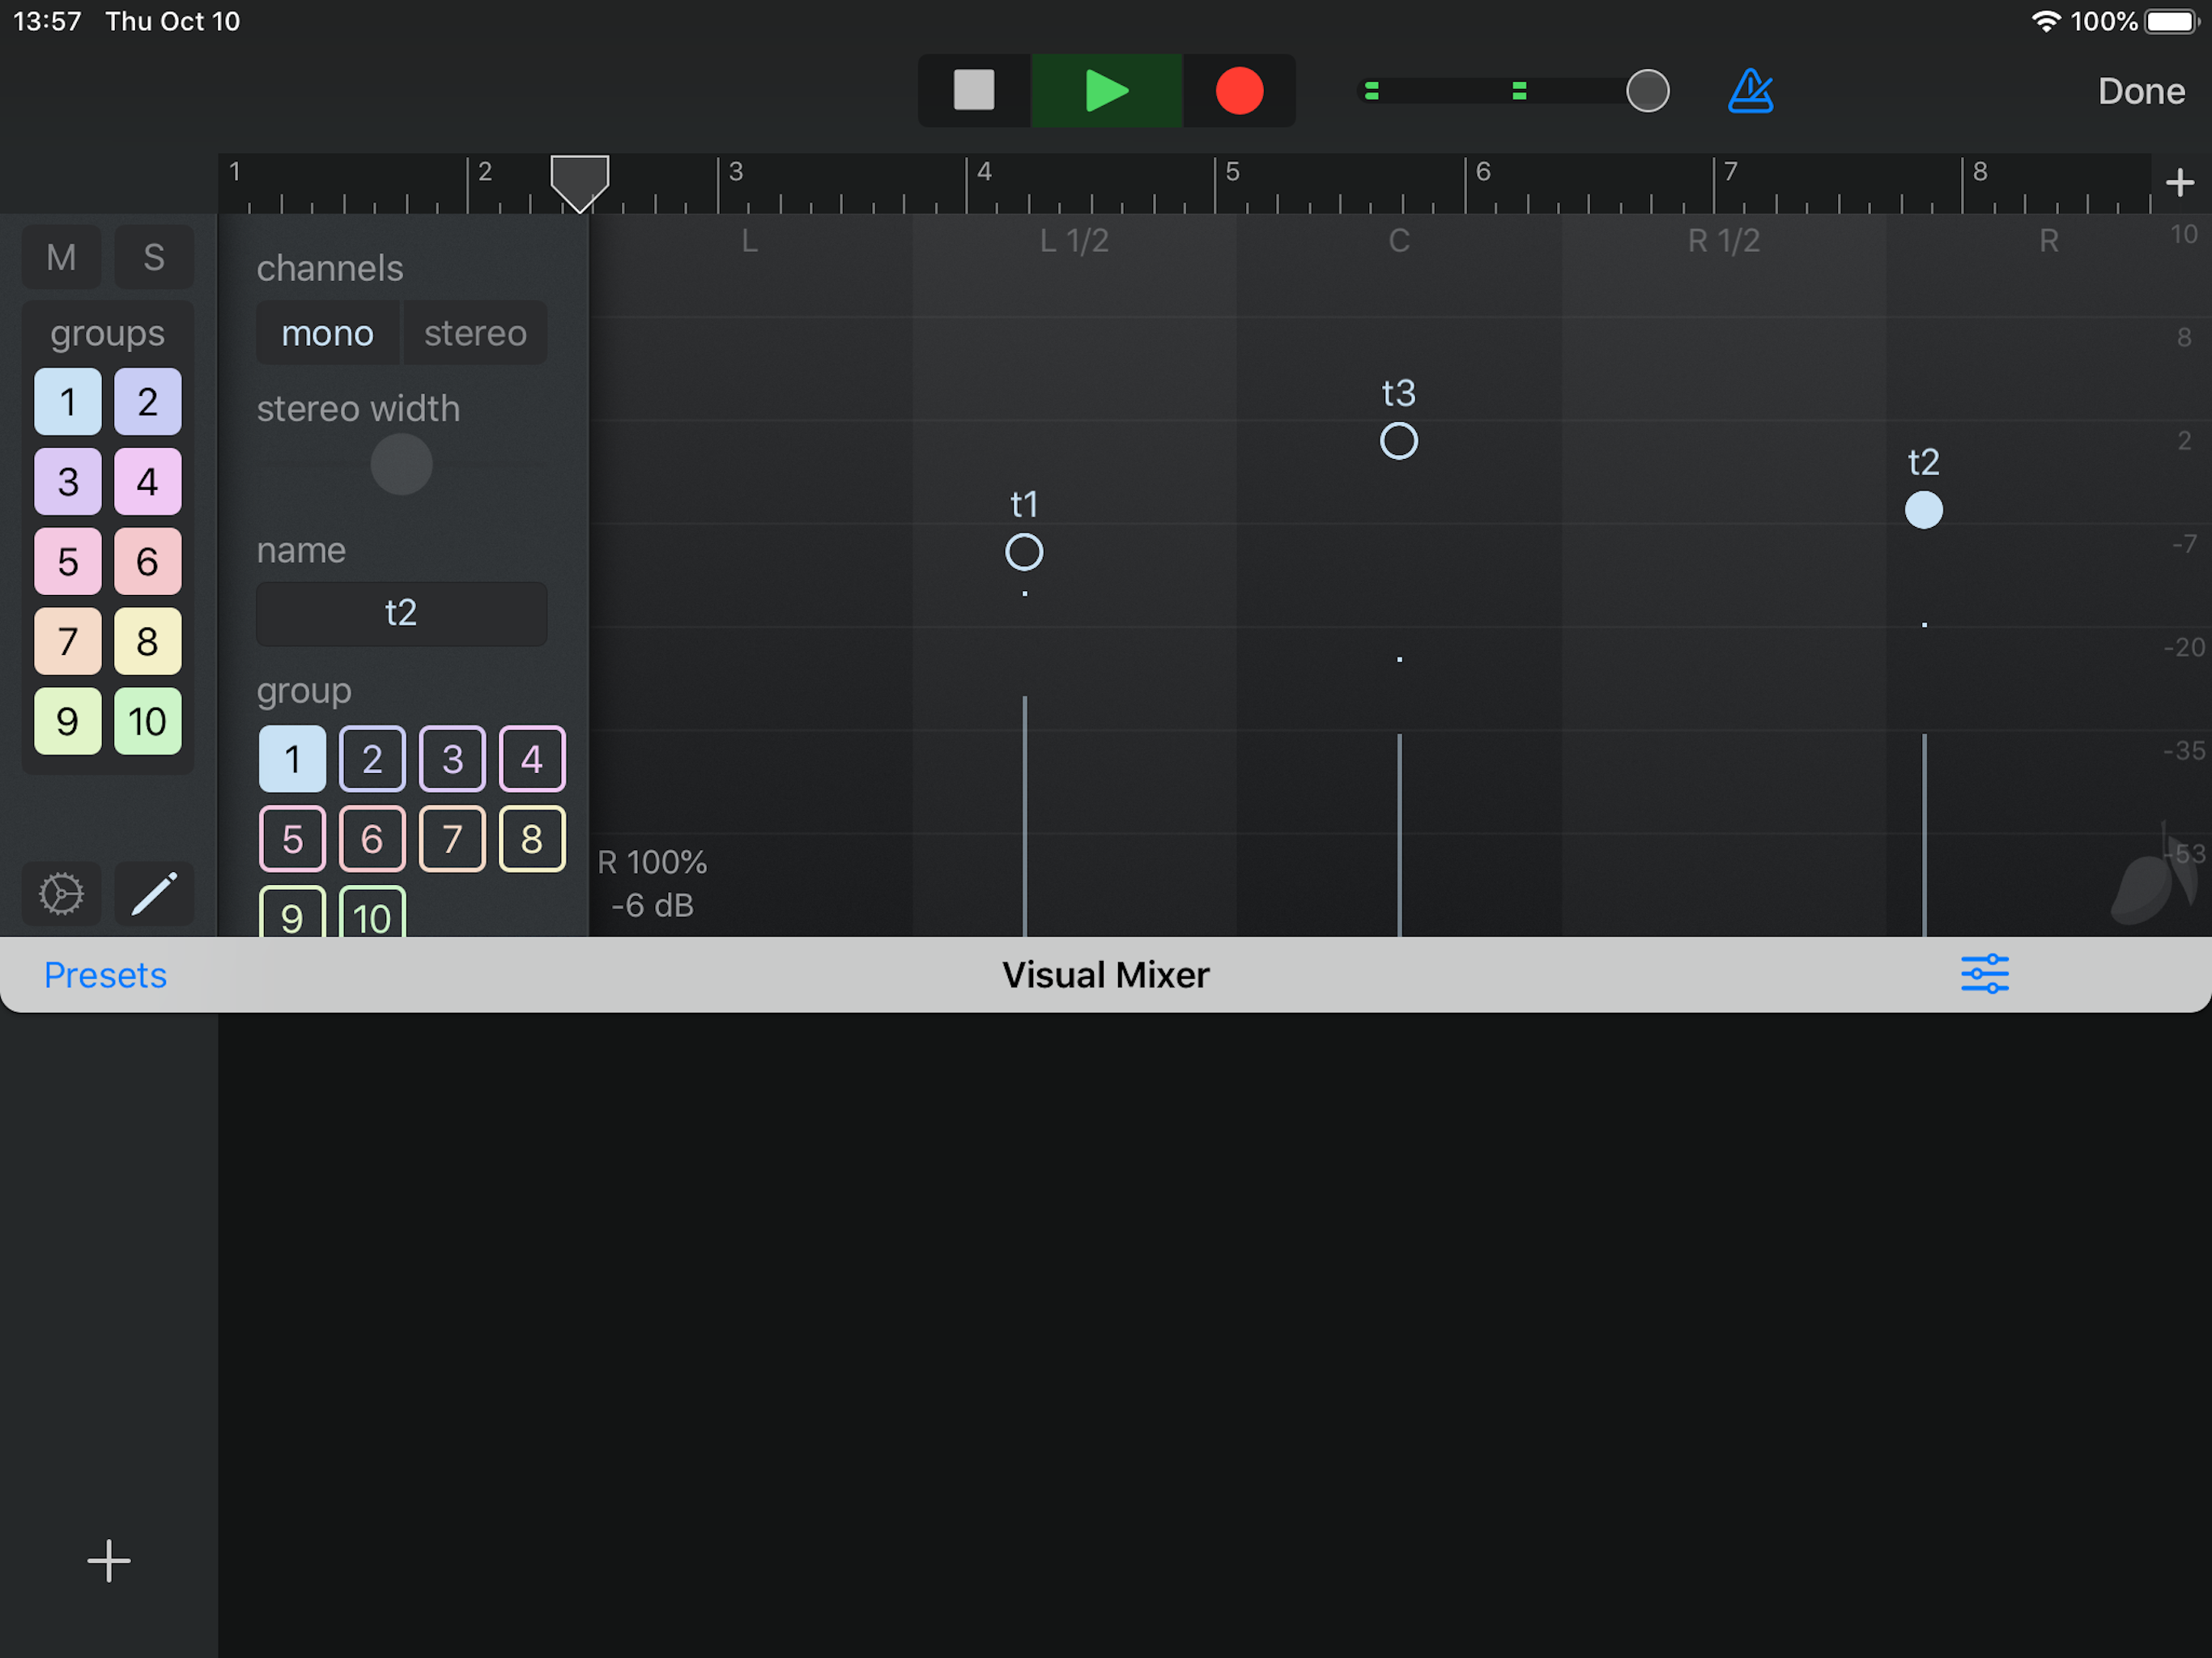Select the pencil edit tool
Viewport: 2212px width, 1658px height.
click(154, 893)
